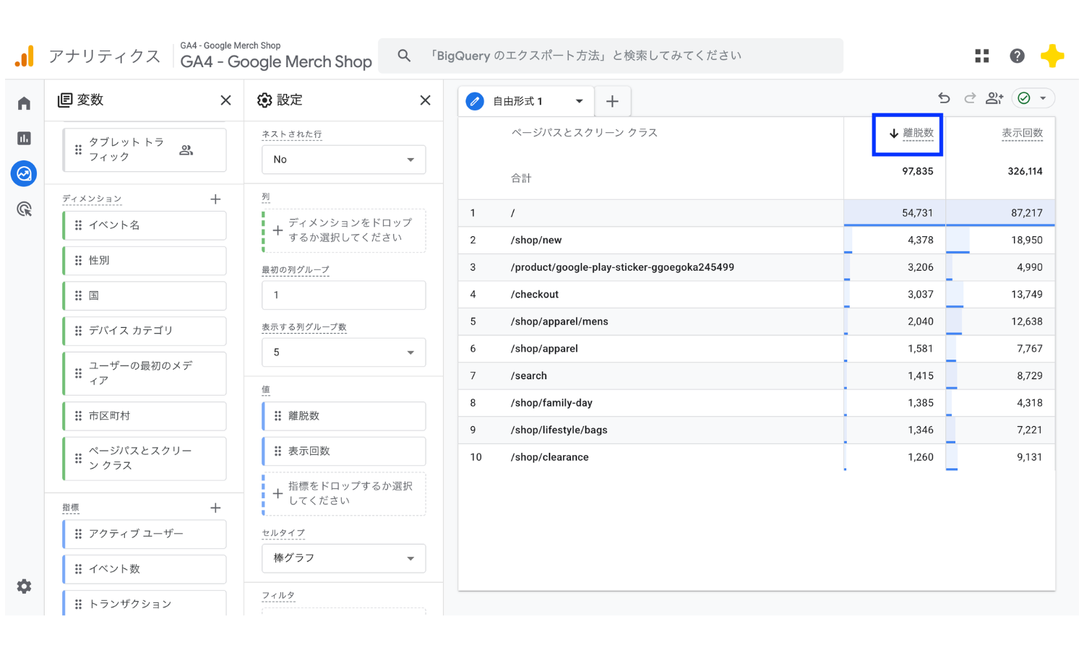Click the /shop/family-day row

(757, 403)
